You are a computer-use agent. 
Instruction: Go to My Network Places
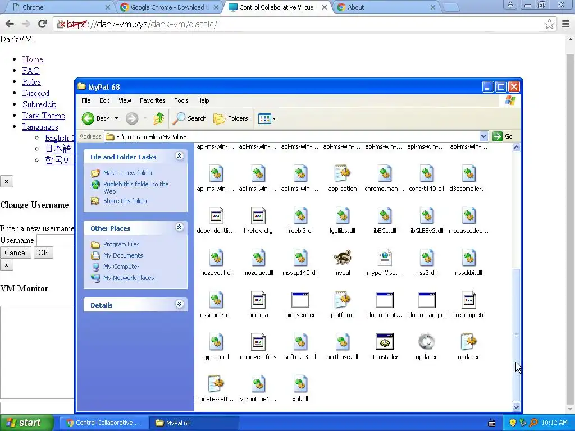click(x=129, y=278)
